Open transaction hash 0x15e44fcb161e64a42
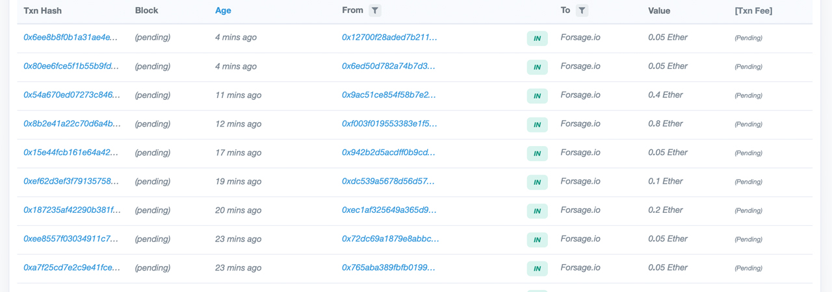The height and width of the screenshot is (292, 832). click(71, 152)
